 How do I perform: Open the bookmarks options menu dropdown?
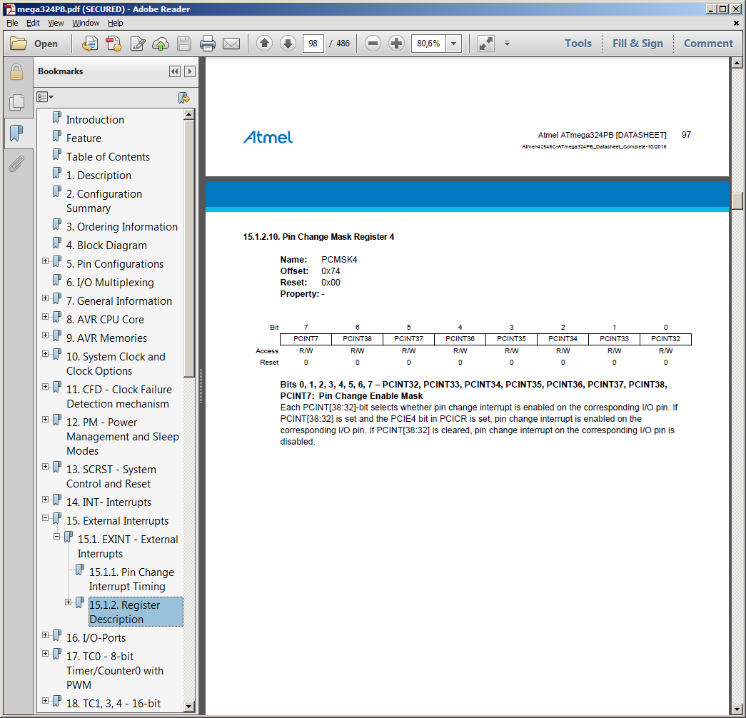click(45, 97)
